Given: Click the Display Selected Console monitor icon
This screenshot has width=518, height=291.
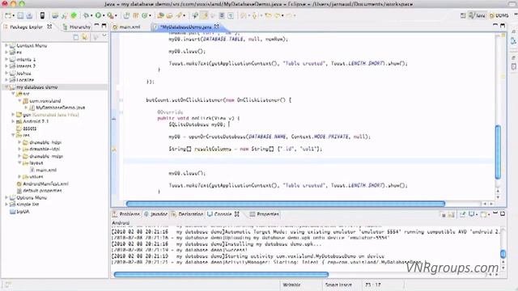Looking at the screenshot, I should tap(472, 214).
